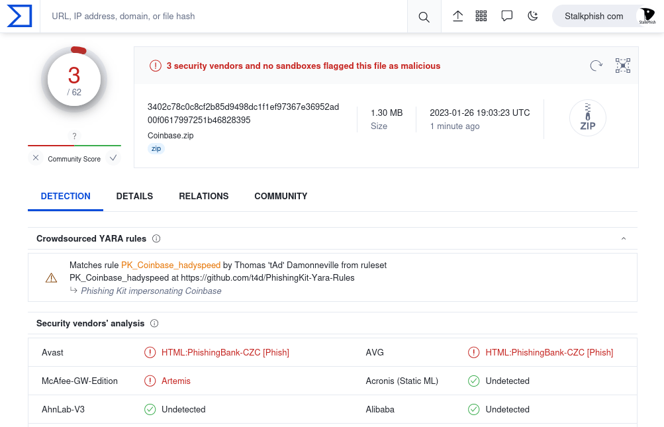
Task: Focus the URL, IP, domain search field
Action: click(x=225, y=16)
